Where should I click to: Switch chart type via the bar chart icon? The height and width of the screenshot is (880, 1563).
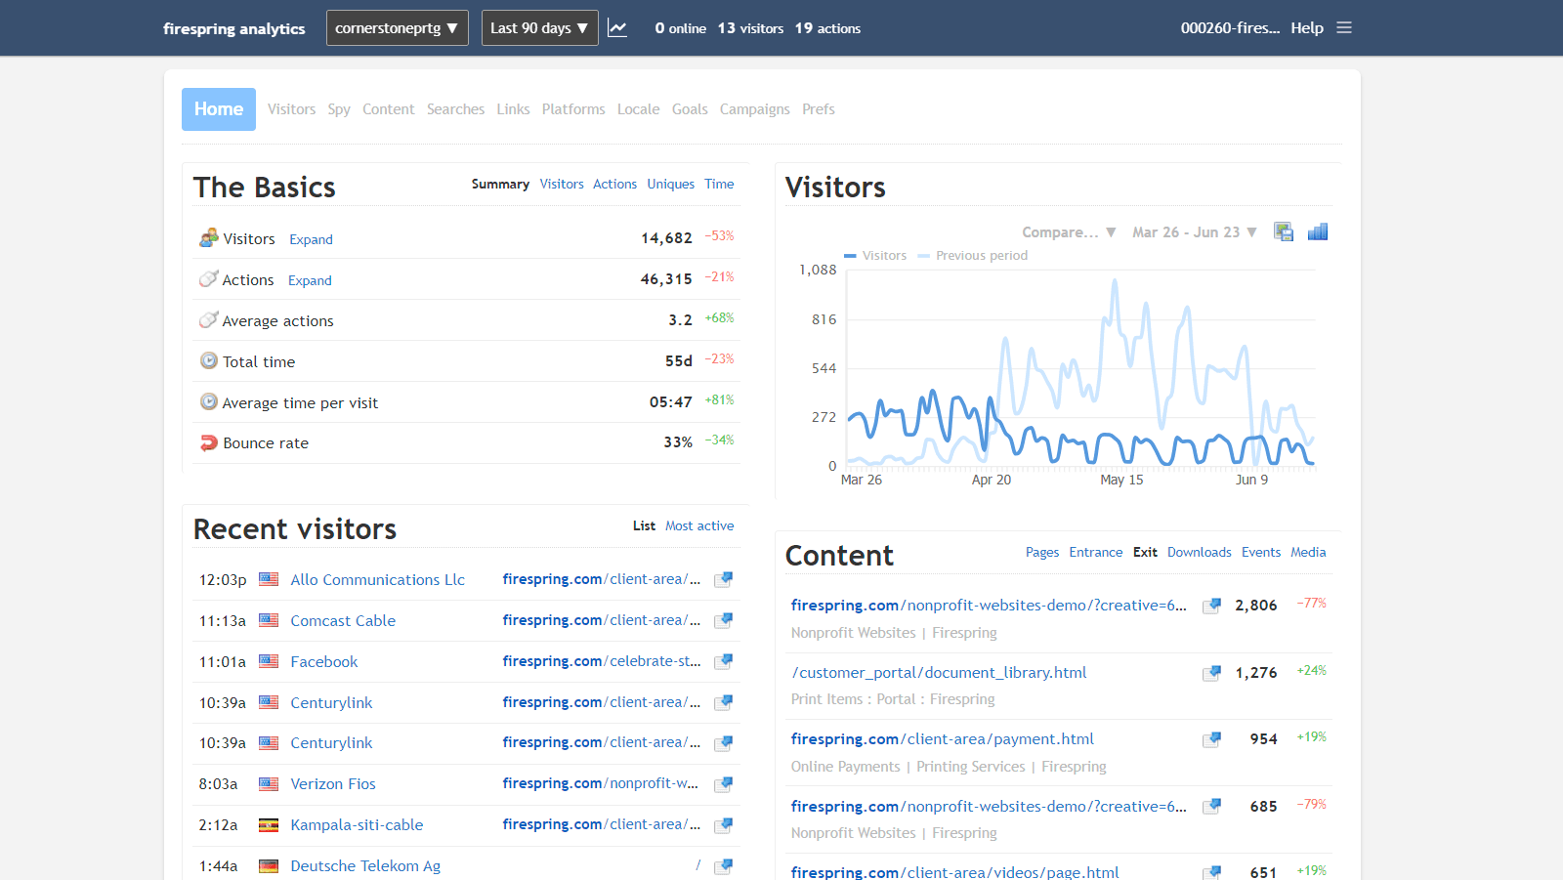click(x=1317, y=231)
